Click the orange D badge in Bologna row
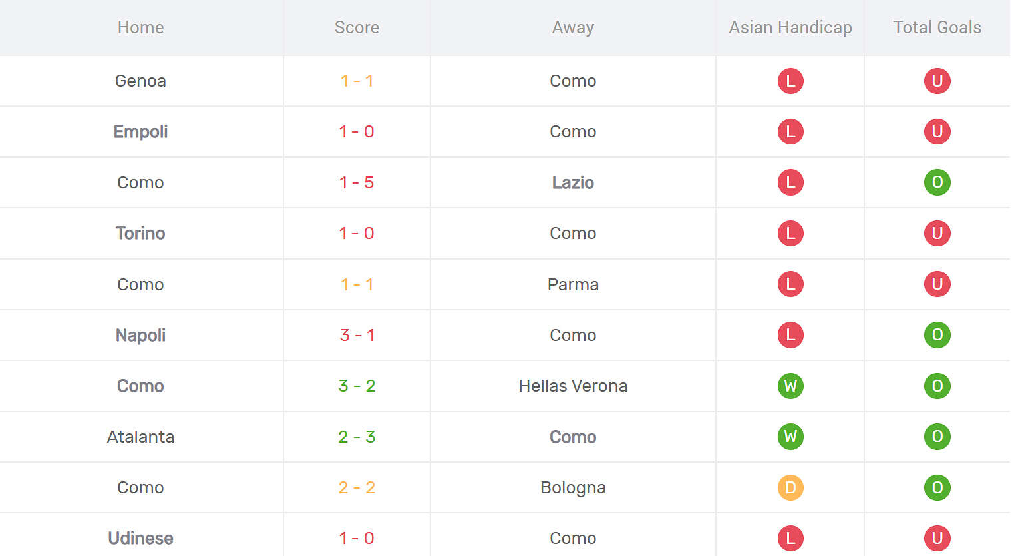Screen dimensions: 1012x556 tap(790, 488)
